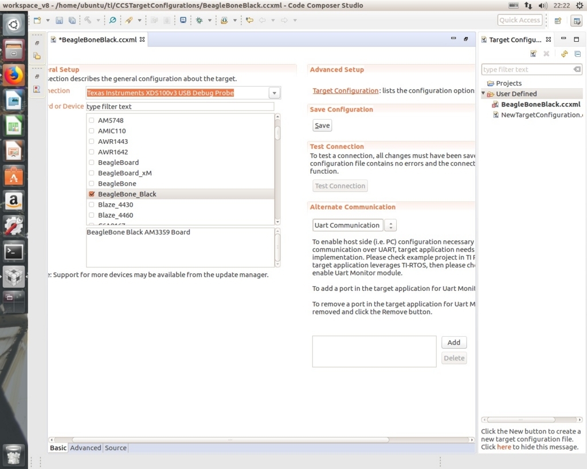Select the BeagleBoneBlack.ccxml editor tab
The image size is (587, 469).
(97, 40)
